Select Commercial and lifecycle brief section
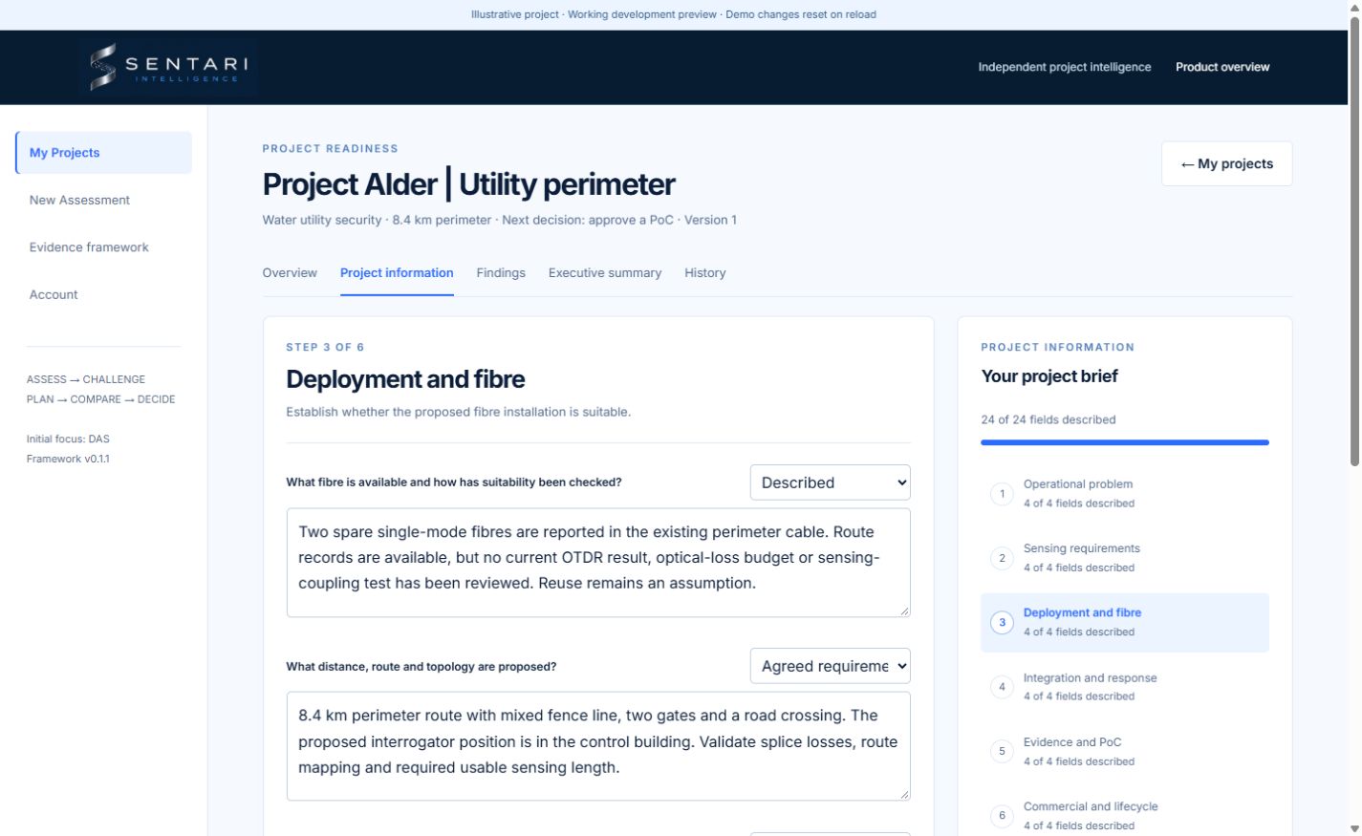 1124,816
